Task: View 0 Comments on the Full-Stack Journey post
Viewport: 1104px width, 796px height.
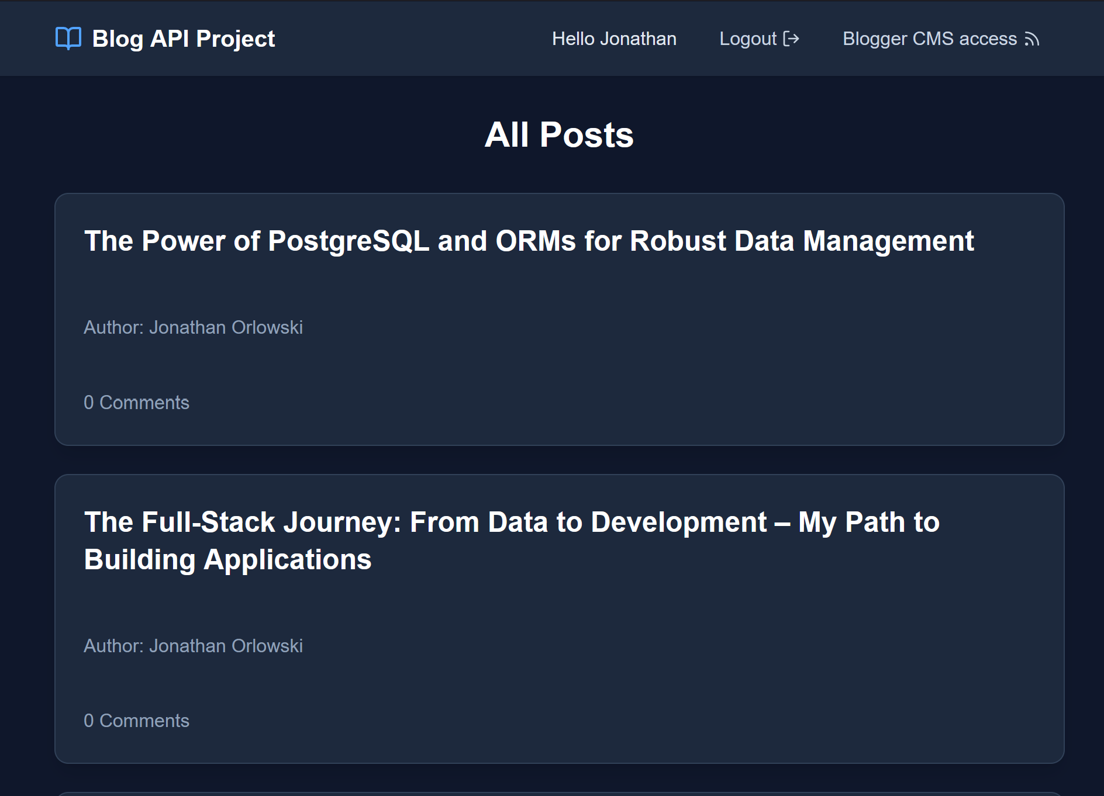Action: [136, 721]
